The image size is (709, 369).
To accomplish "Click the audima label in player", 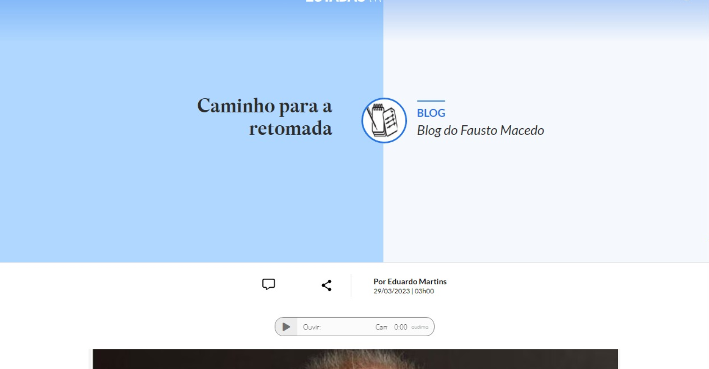I will click(x=420, y=327).
